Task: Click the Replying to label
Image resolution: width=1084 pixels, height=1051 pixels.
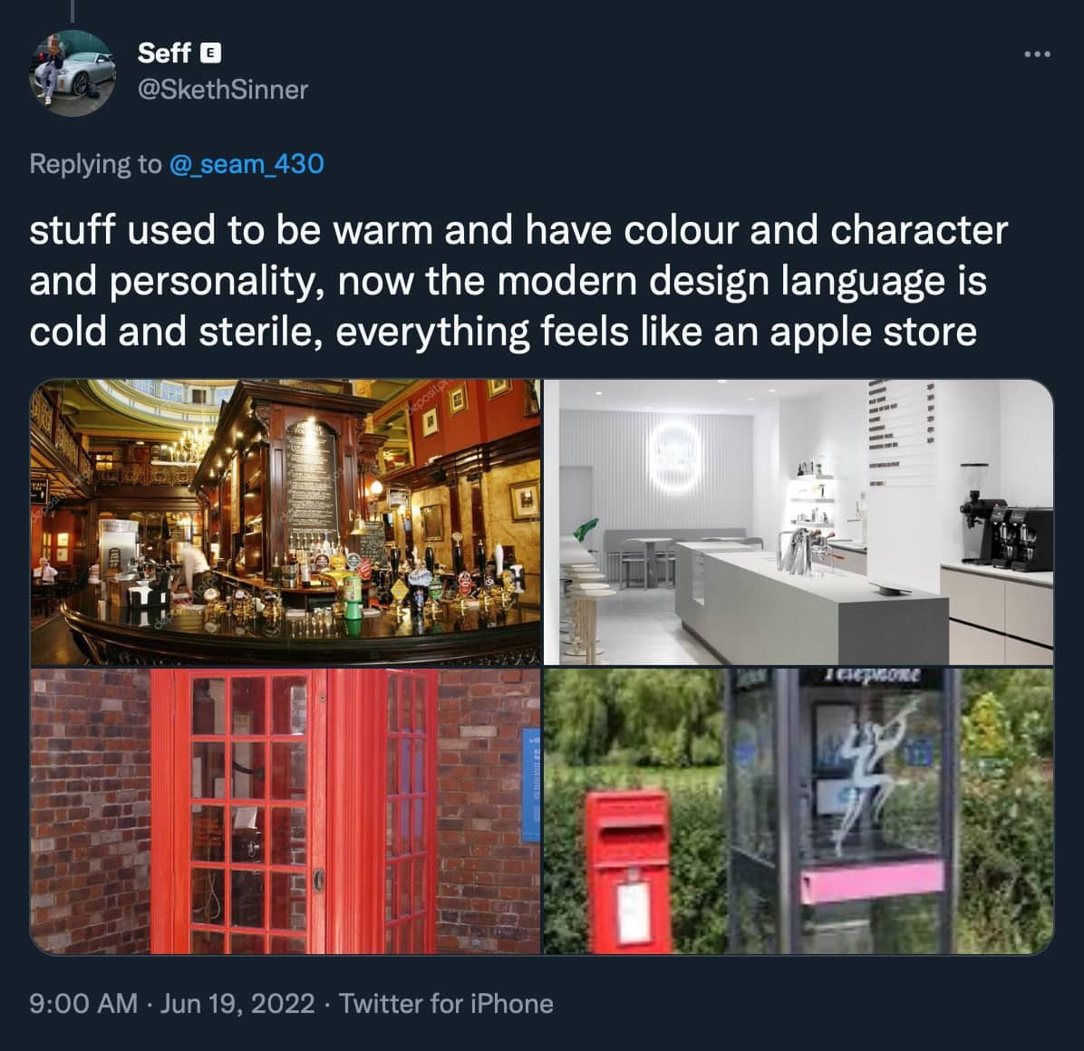Action: 95,165
